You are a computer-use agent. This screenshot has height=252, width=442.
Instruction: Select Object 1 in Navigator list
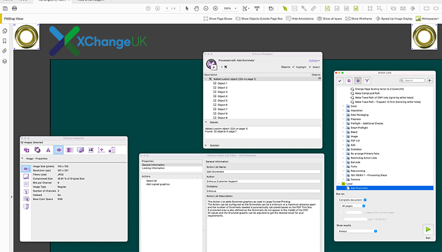click(x=222, y=83)
